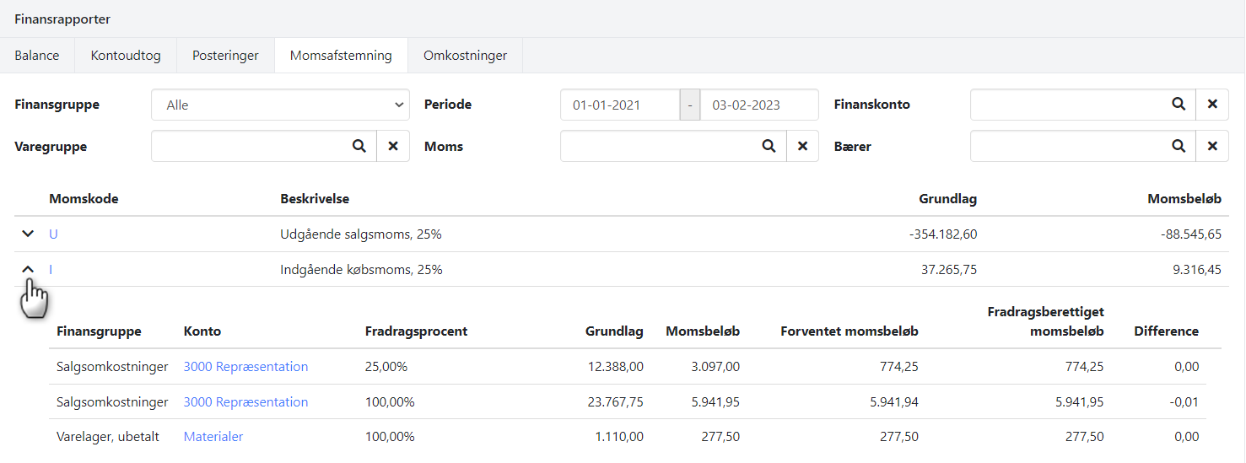The width and height of the screenshot is (1246, 463).
Task: Focus the Moms input field
Action: (x=656, y=146)
